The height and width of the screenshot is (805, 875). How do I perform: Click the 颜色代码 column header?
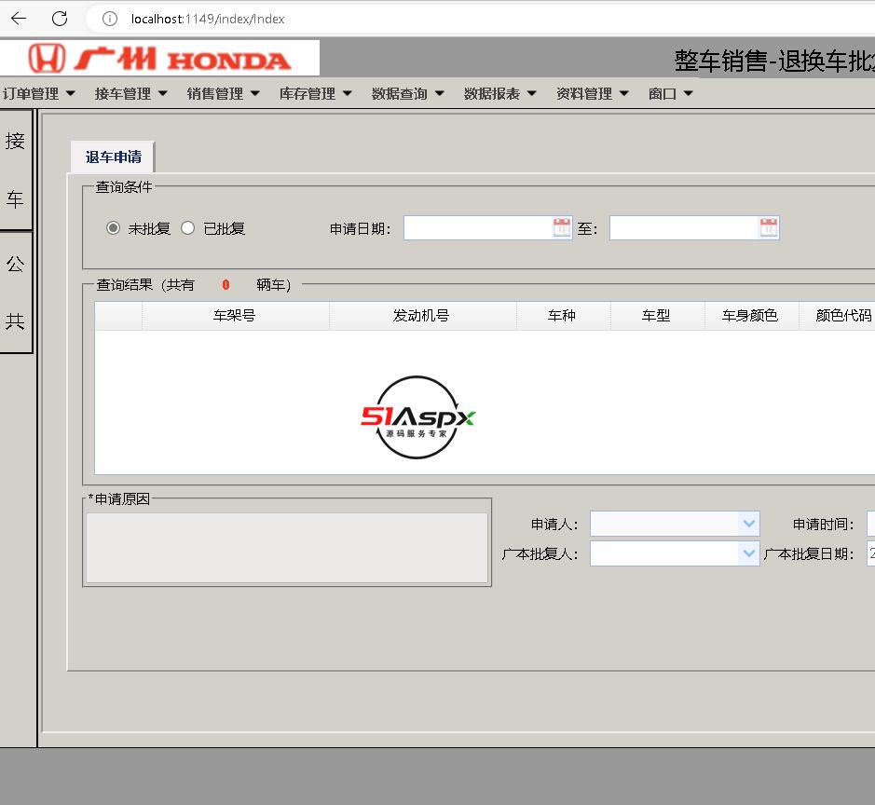pyautogui.click(x=837, y=316)
